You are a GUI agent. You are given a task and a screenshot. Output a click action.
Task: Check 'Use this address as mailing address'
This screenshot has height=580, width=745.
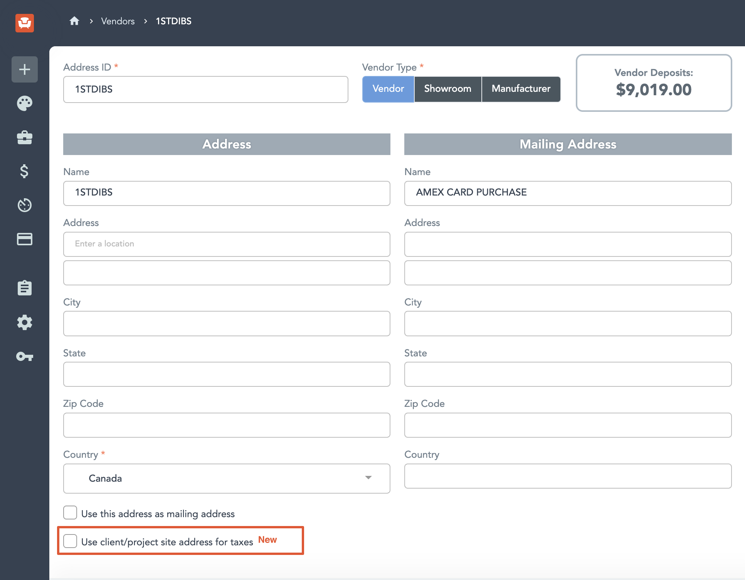70,513
